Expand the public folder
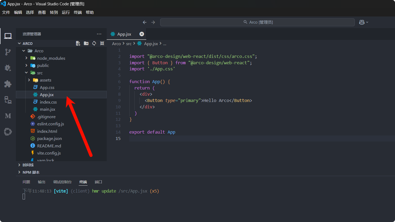Viewport: 395px width, 222px height. coord(27,65)
